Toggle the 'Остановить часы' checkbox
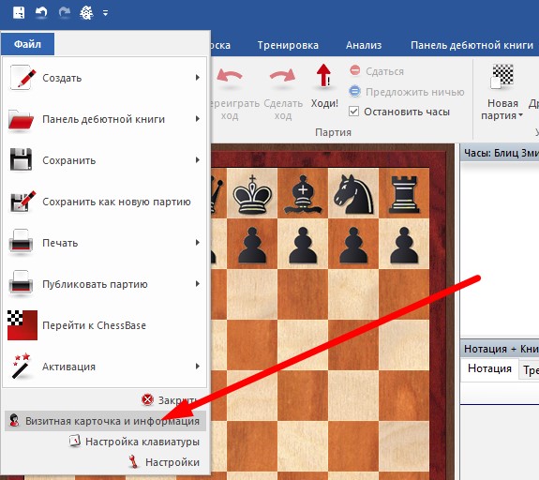 point(353,112)
